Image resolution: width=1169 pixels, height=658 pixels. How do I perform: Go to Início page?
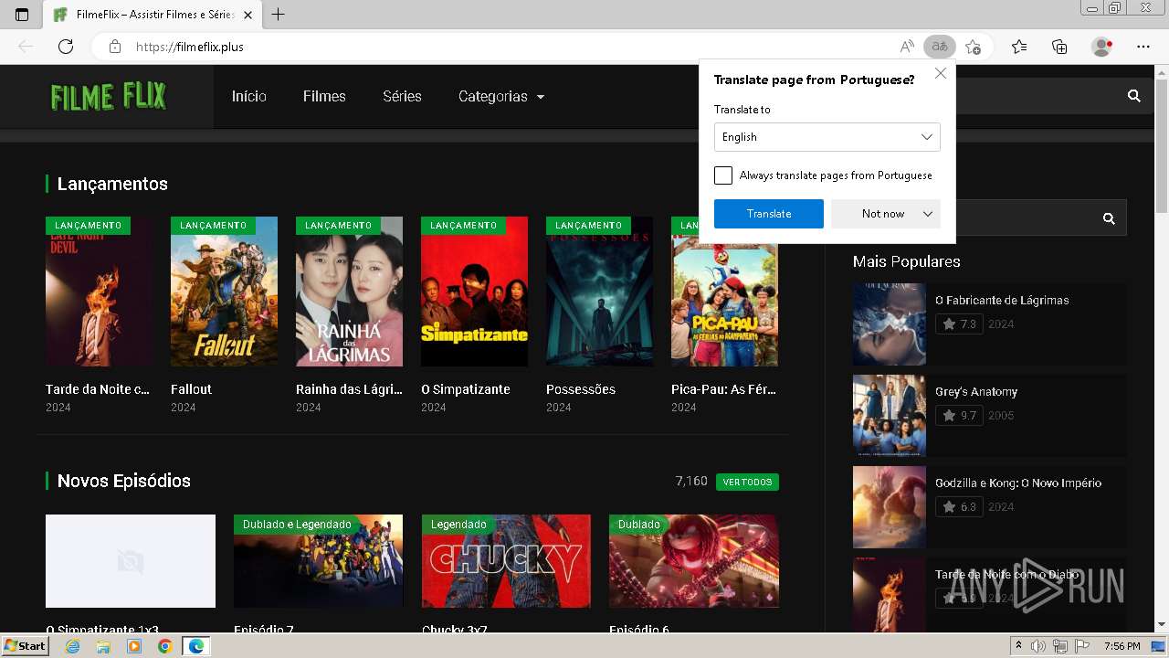pos(249,96)
